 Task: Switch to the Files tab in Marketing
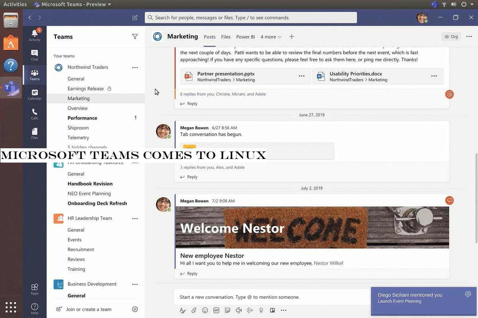(226, 37)
